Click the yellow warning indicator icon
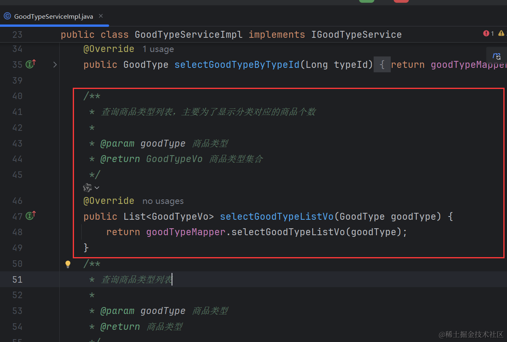The height and width of the screenshot is (342, 507). coord(502,34)
